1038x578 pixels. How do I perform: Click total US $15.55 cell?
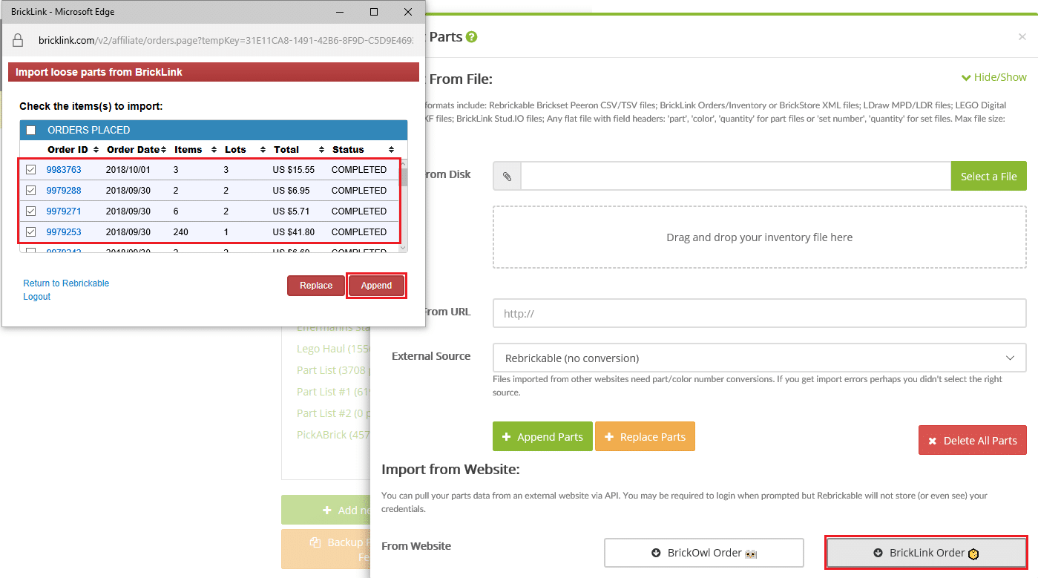(294, 170)
